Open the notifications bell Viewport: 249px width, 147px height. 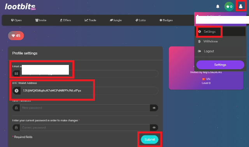[x=218, y=7]
